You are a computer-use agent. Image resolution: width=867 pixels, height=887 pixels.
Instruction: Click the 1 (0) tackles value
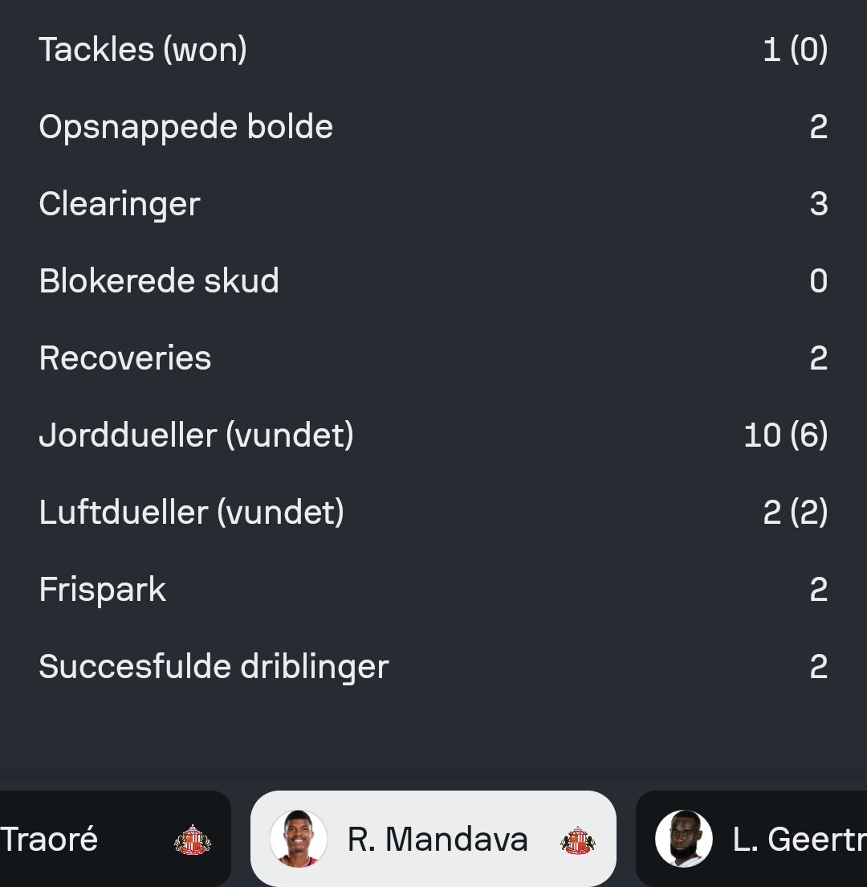point(796,49)
